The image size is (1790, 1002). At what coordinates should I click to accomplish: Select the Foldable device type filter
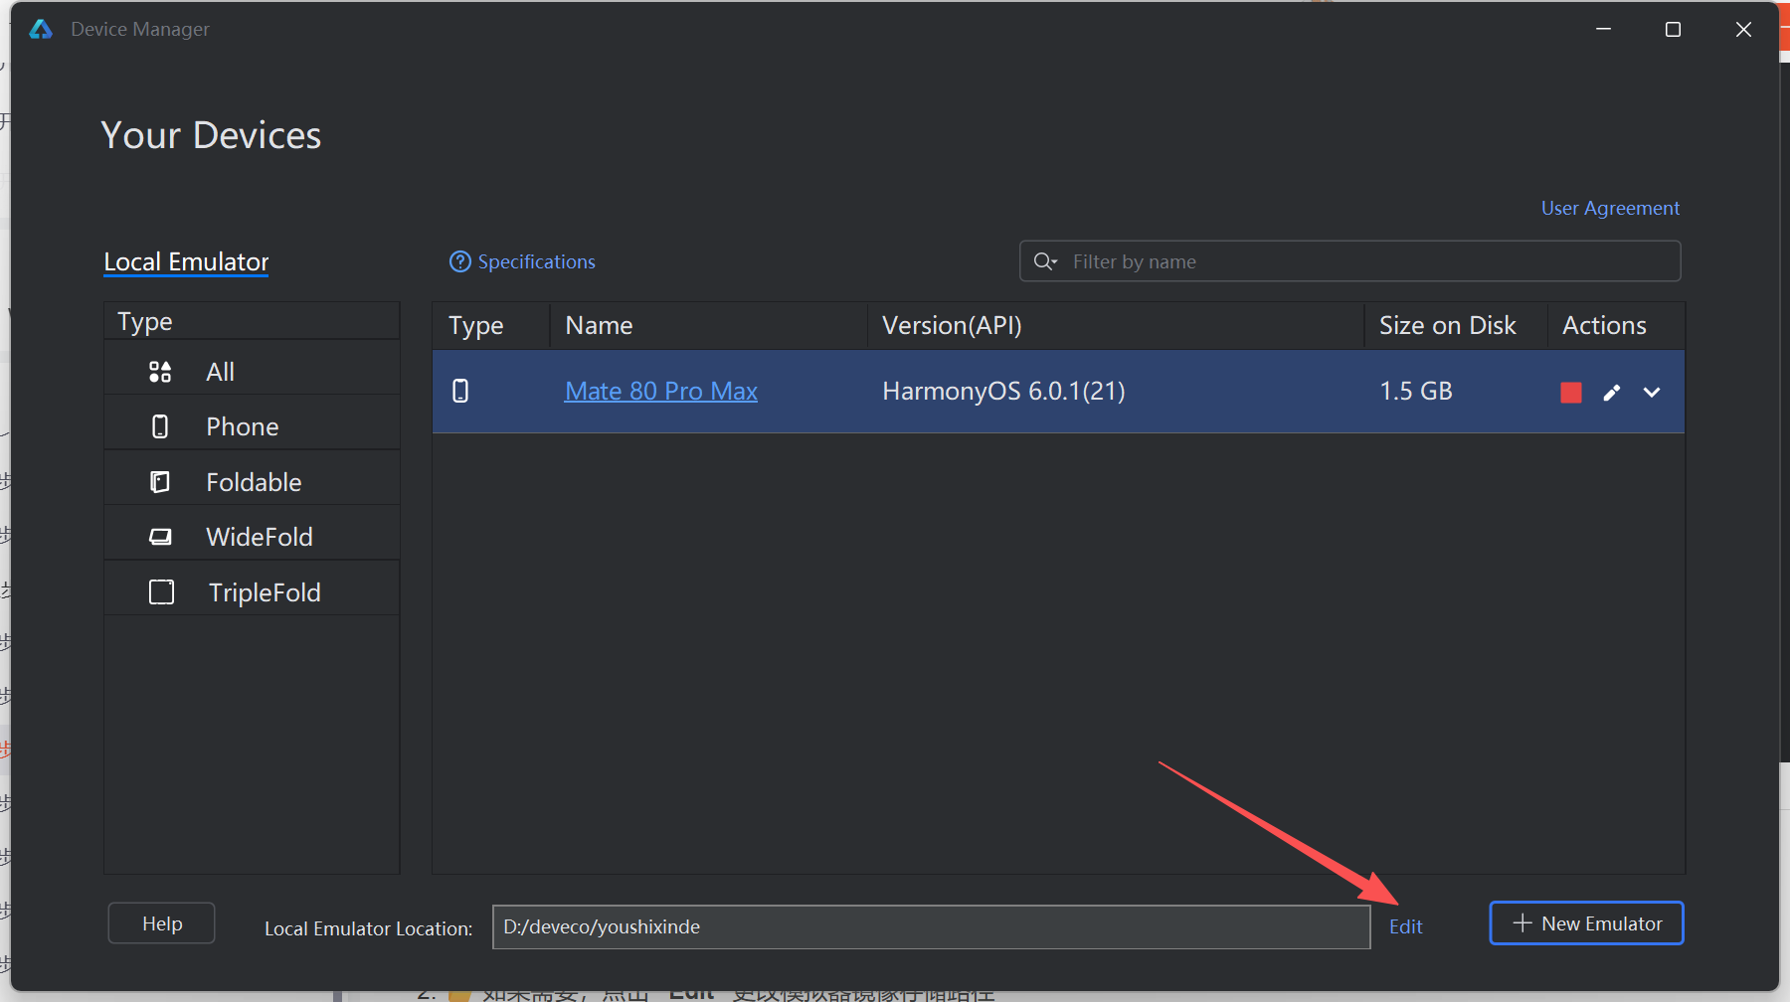coord(252,482)
